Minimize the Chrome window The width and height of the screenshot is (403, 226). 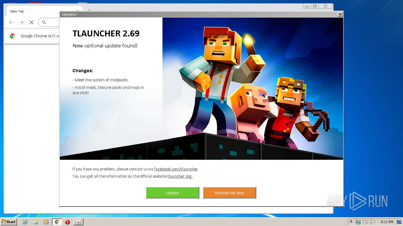point(307,6)
